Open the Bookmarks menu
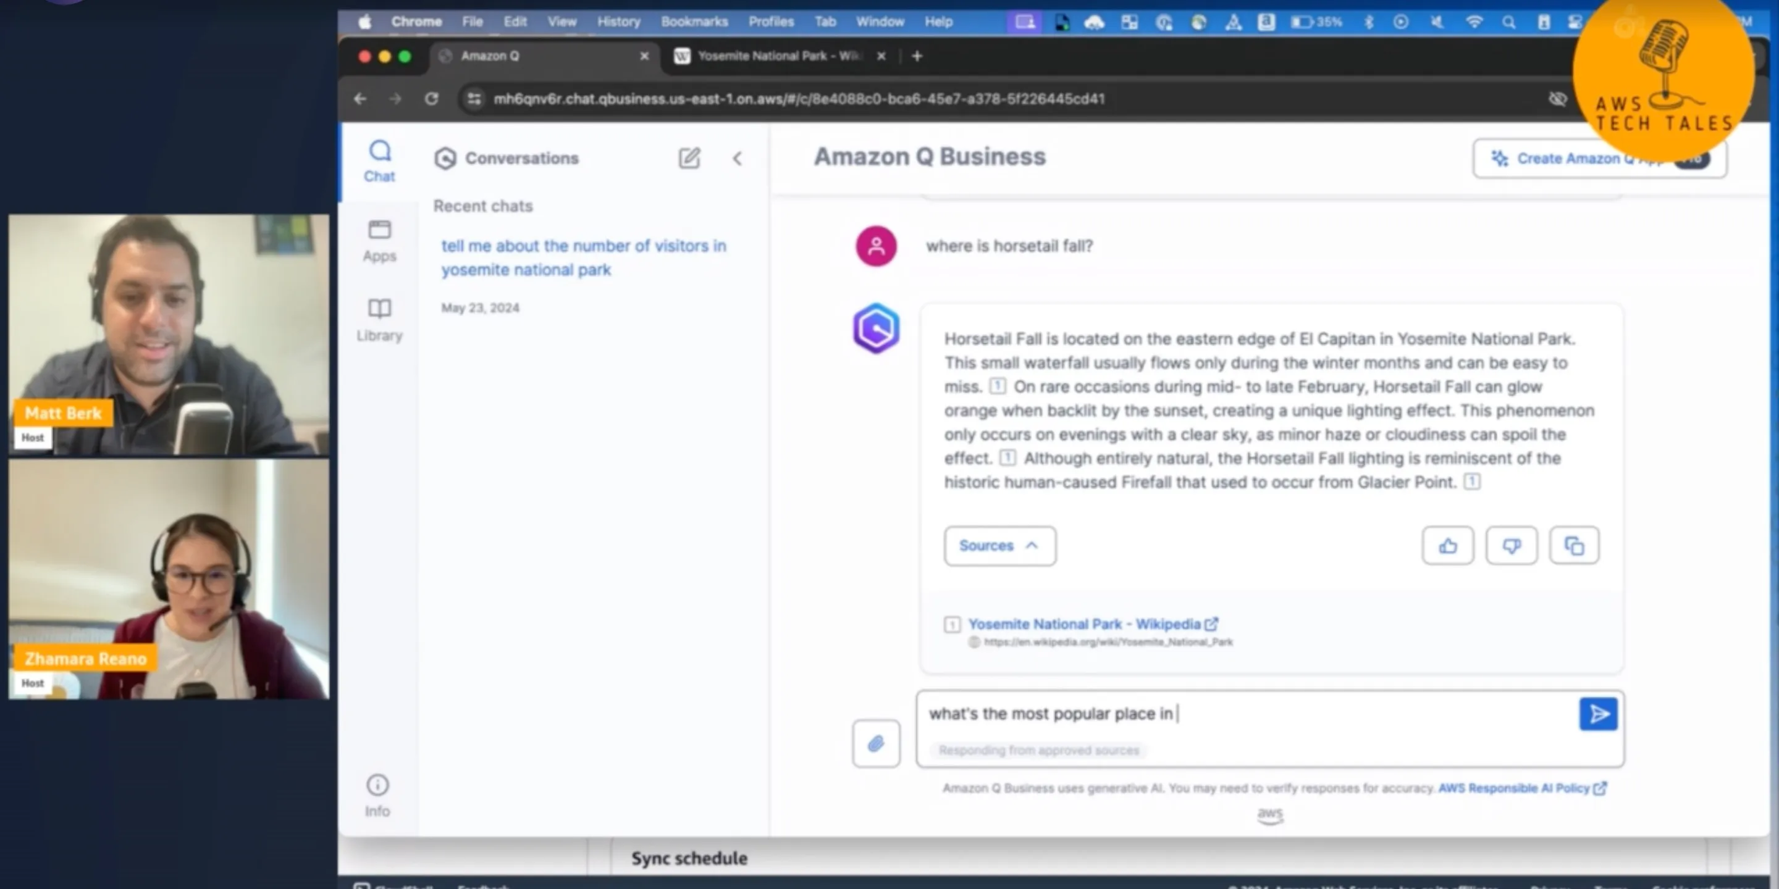1779x889 pixels. 694,22
